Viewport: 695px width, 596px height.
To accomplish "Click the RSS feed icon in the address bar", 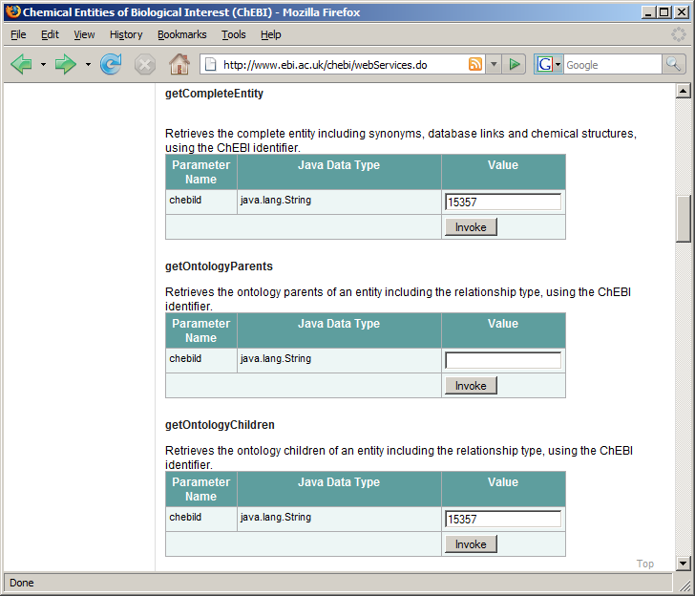I will click(x=475, y=64).
